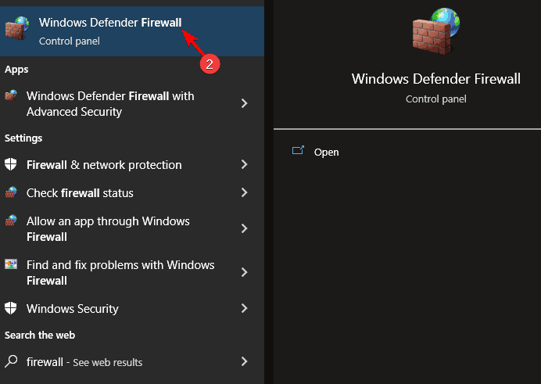The image size is (541, 384).
Task: Expand chevron for Allow an app through Windows Firewall
Action: point(245,228)
